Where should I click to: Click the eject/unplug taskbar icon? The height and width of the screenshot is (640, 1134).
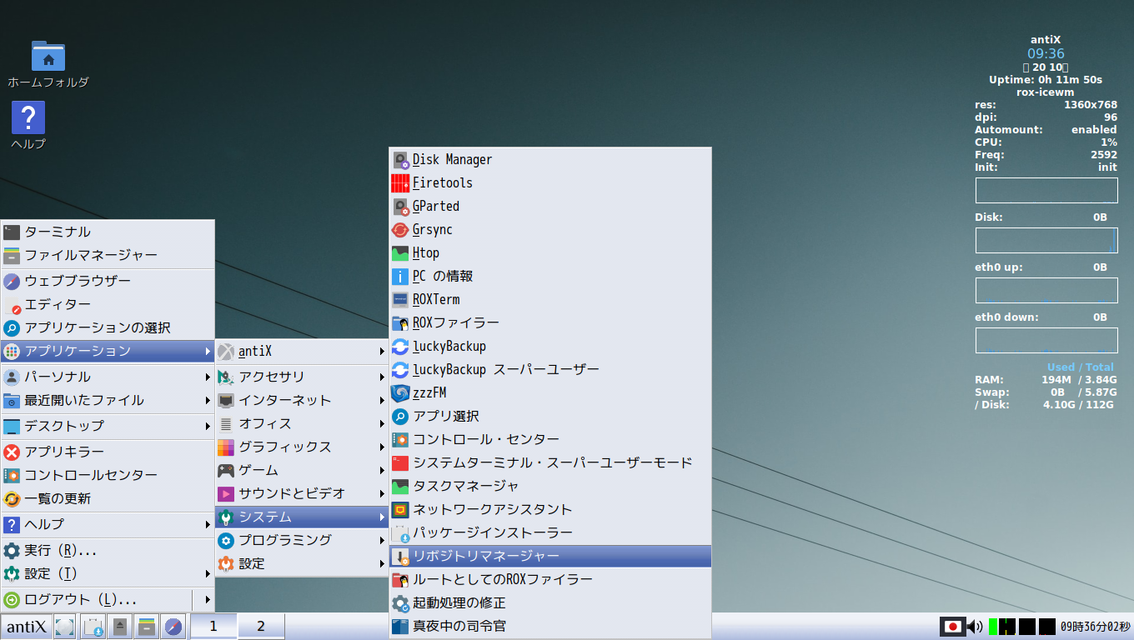tap(120, 627)
